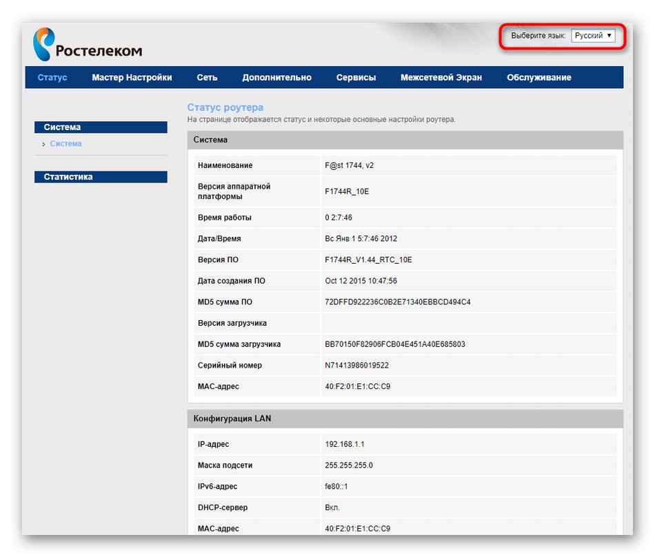Select serial number N71413986019522

356,366
